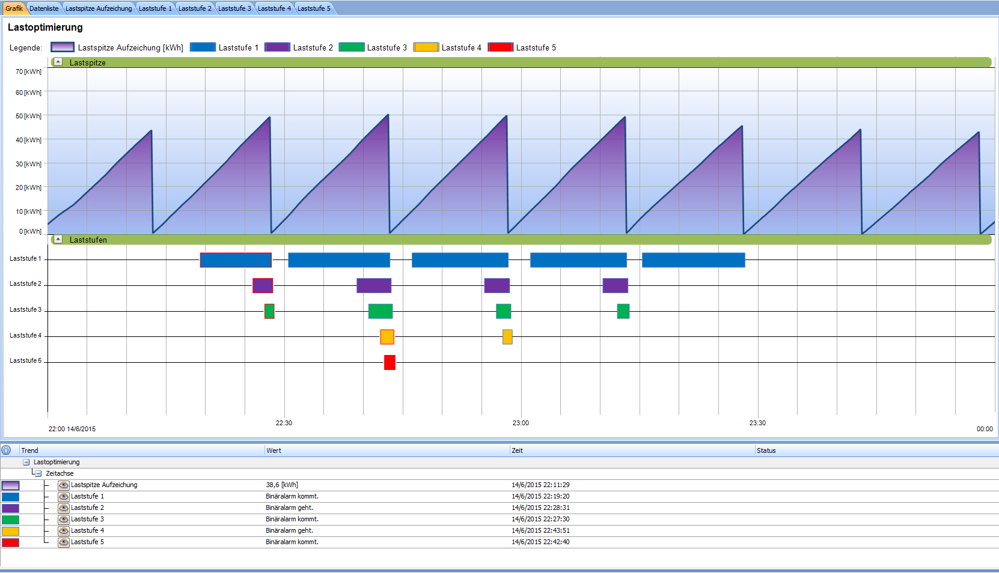Click the blue info icon in table header
Screen dimensions: 999x573
pos(6,450)
